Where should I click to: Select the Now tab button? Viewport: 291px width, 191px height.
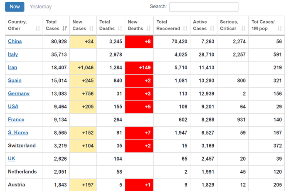15,7
